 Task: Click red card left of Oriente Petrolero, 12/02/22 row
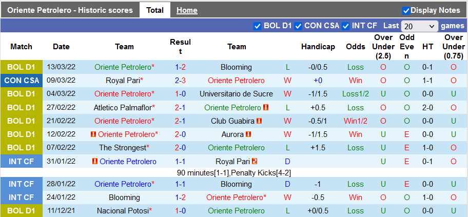point(93,134)
